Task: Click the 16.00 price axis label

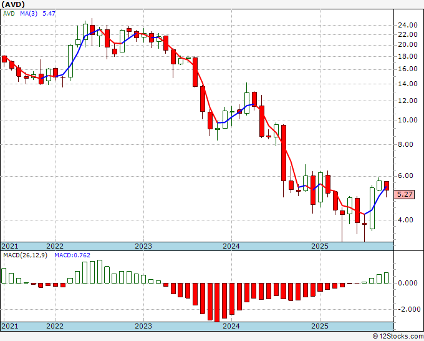Action: [408, 69]
